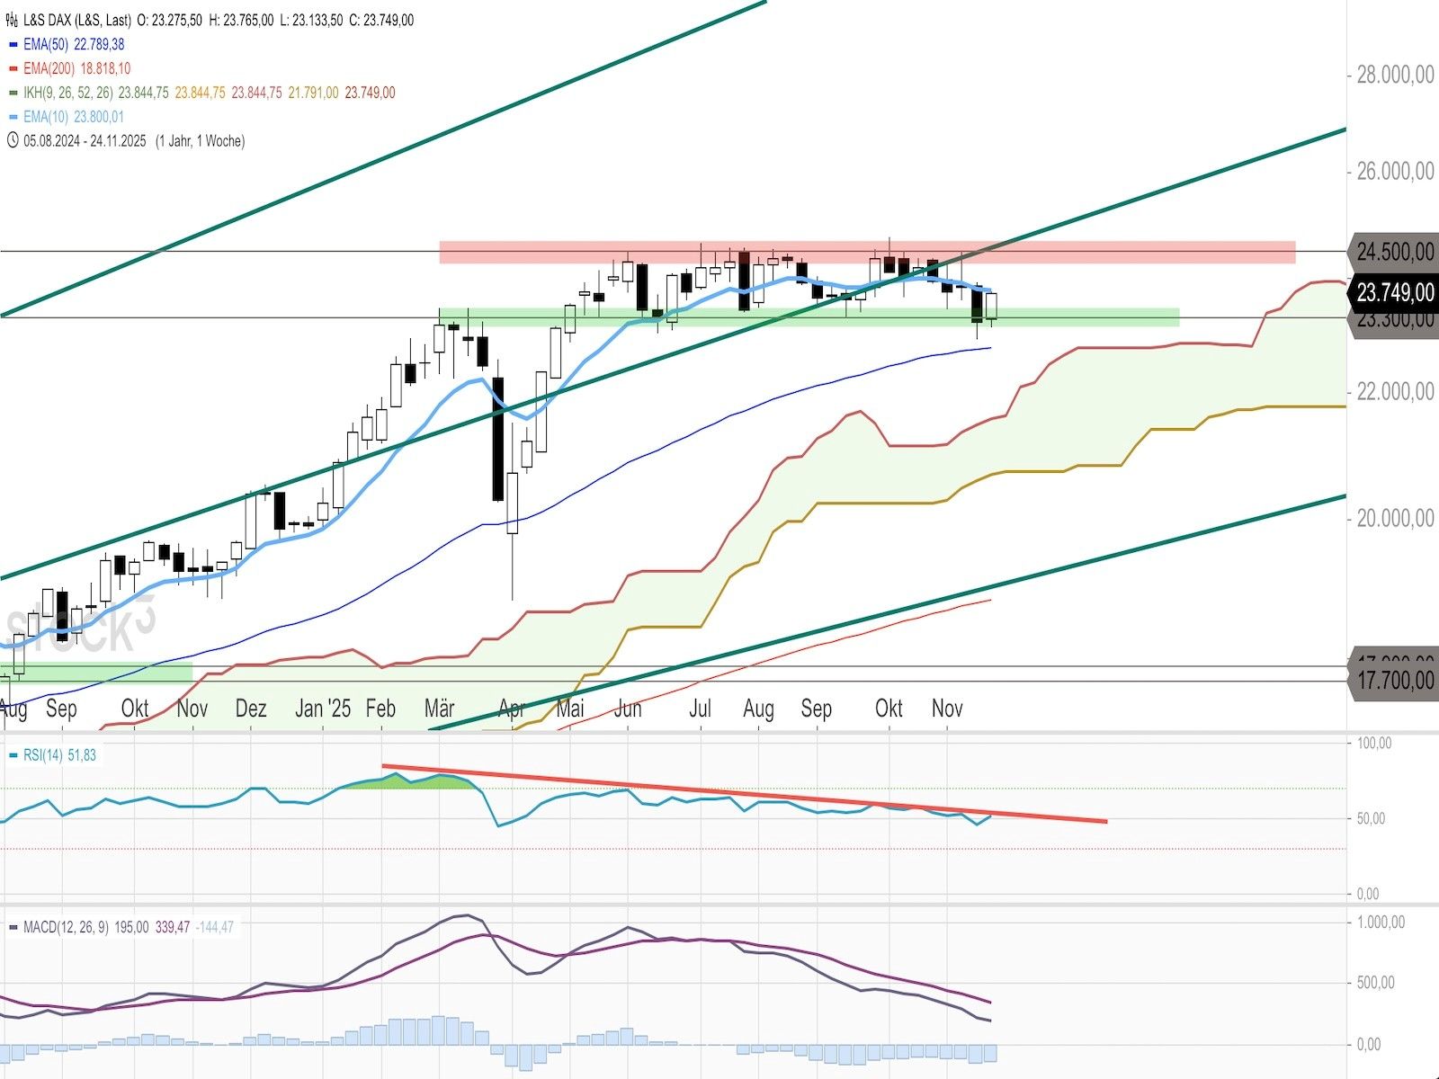Image resolution: width=1439 pixels, height=1079 pixels.
Task: Click the candlestick chart-type icon beside L&S DAX
Action: click(12, 20)
